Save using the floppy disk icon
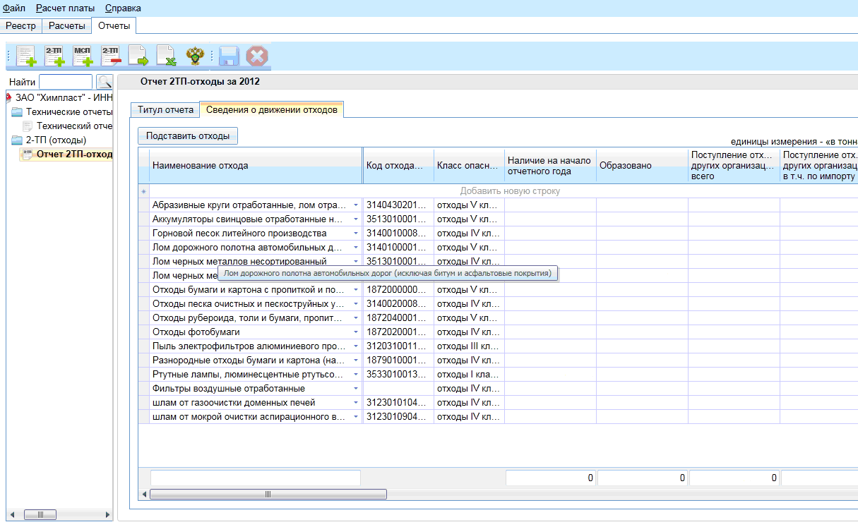 [228, 56]
